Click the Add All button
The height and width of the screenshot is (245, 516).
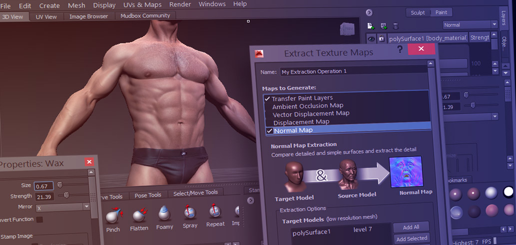pyautogui.click(x=411, y=227)
